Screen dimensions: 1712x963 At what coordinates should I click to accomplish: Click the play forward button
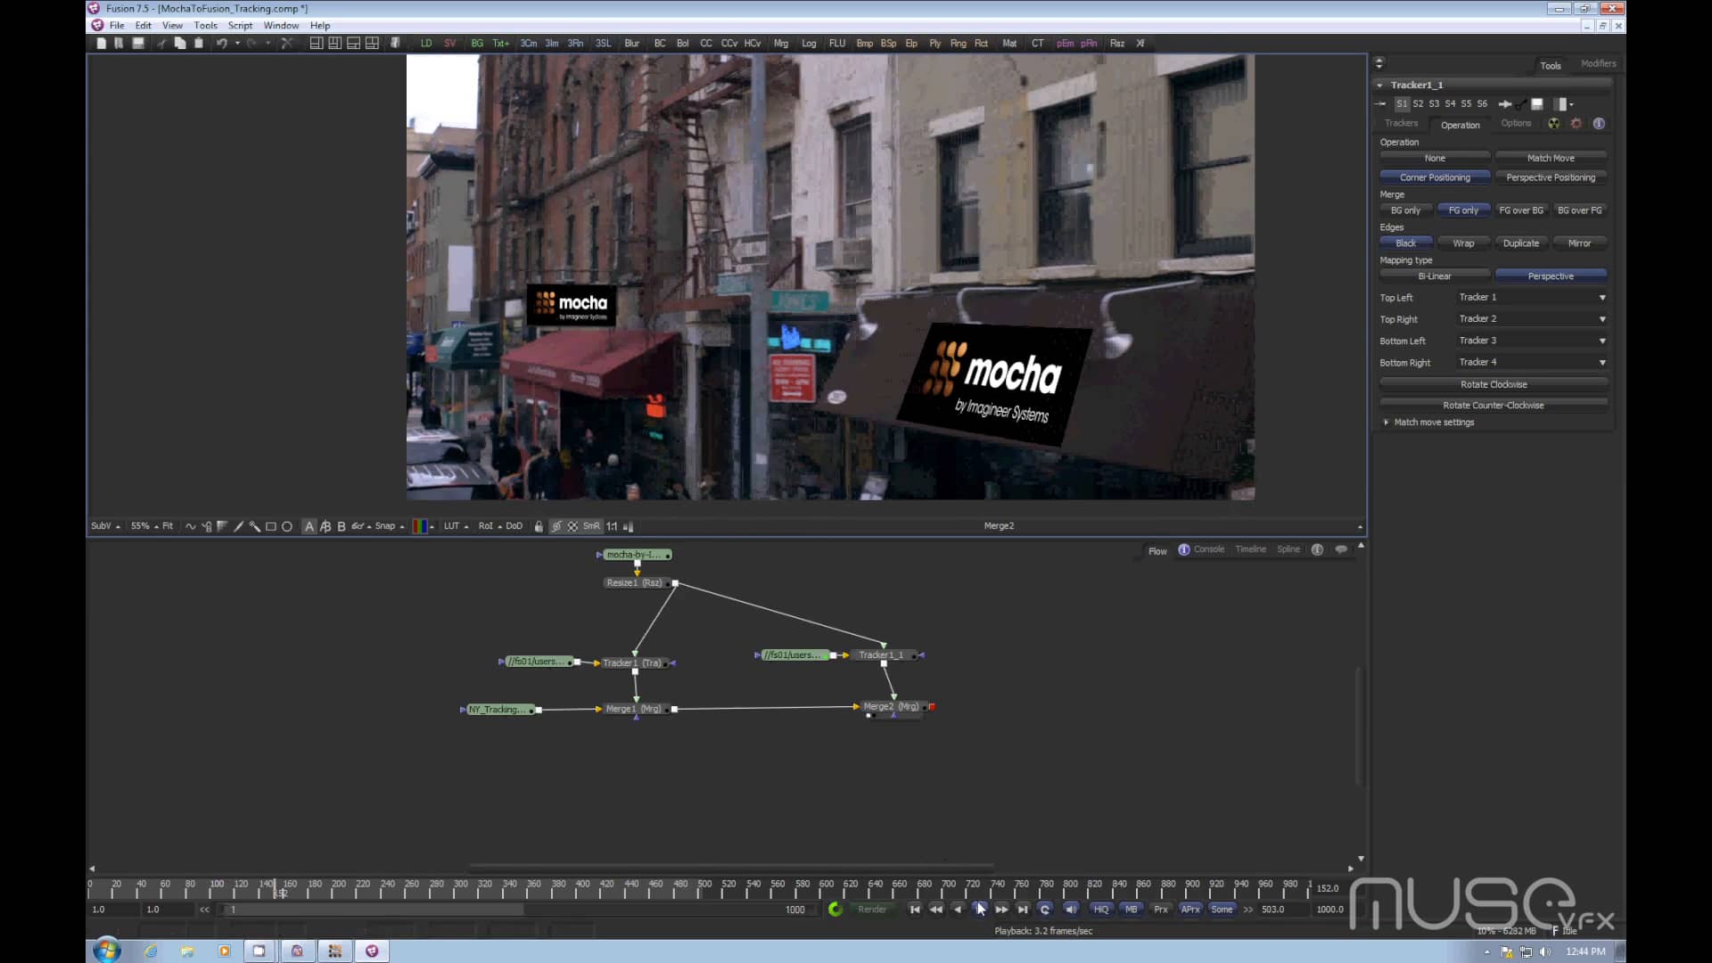pyautogui.click(x=980, y=909)
